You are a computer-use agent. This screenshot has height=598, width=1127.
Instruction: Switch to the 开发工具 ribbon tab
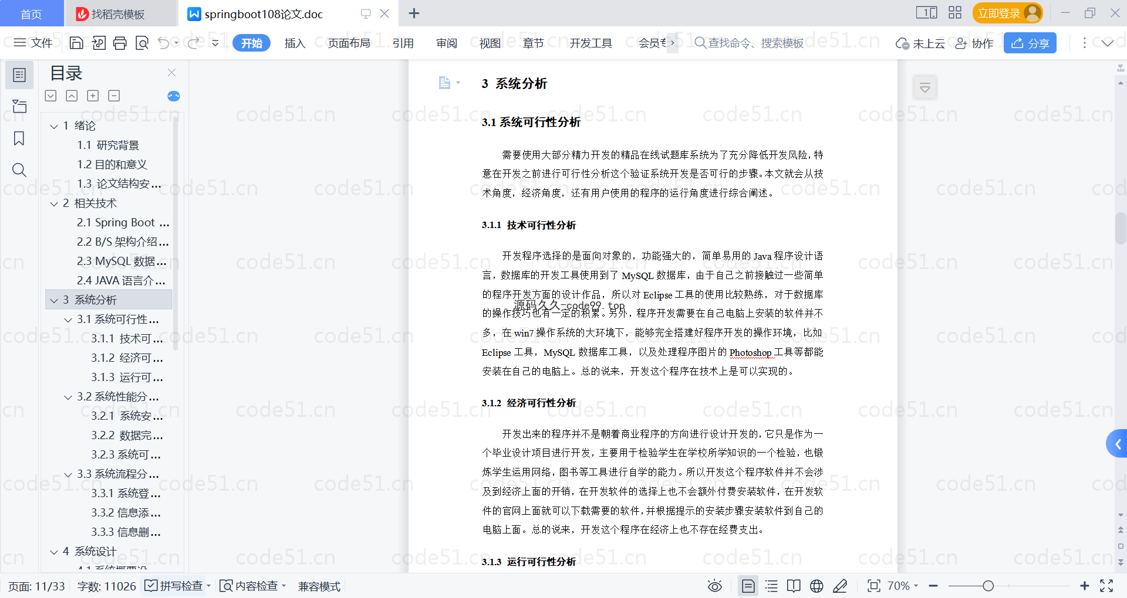tap(591, 43)
